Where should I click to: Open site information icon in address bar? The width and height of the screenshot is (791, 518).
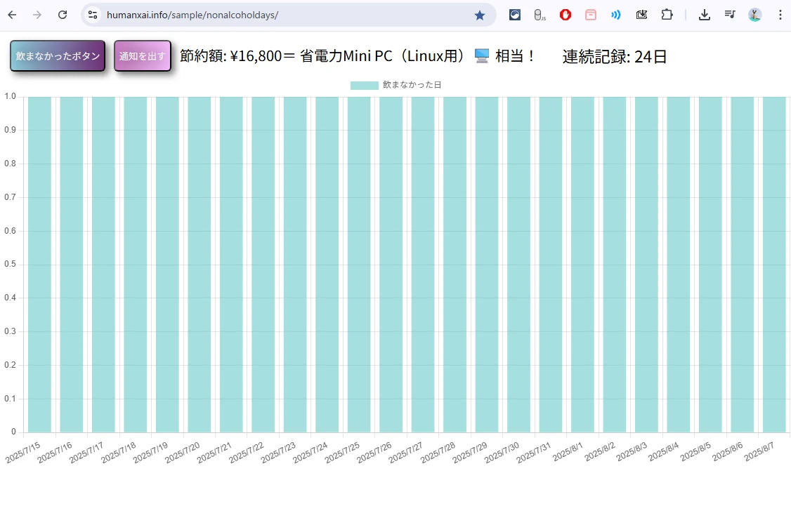pyautogui.click(x=93, y=15)
